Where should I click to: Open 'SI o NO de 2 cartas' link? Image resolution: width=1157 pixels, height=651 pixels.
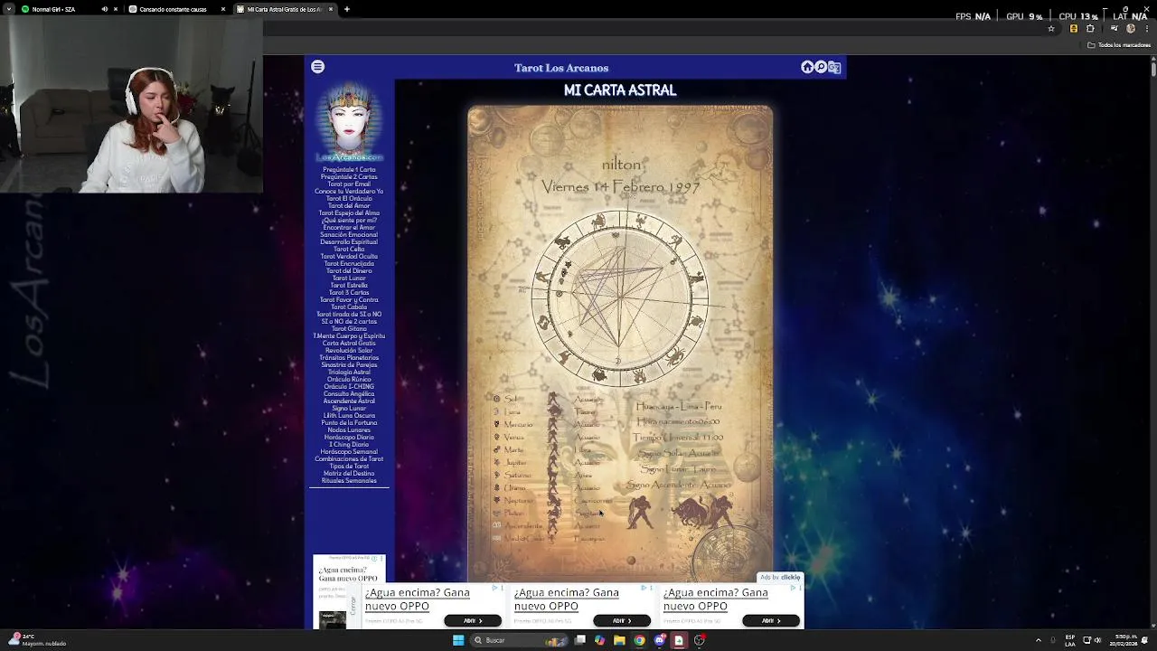349,322
